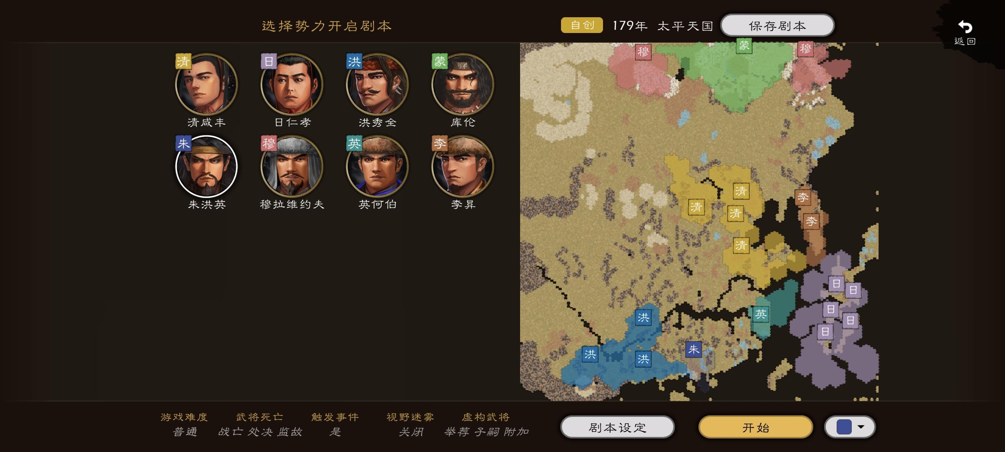Click the 保存剧本 button
This screenshot has height=452, width=1005.
pos(777,26)
